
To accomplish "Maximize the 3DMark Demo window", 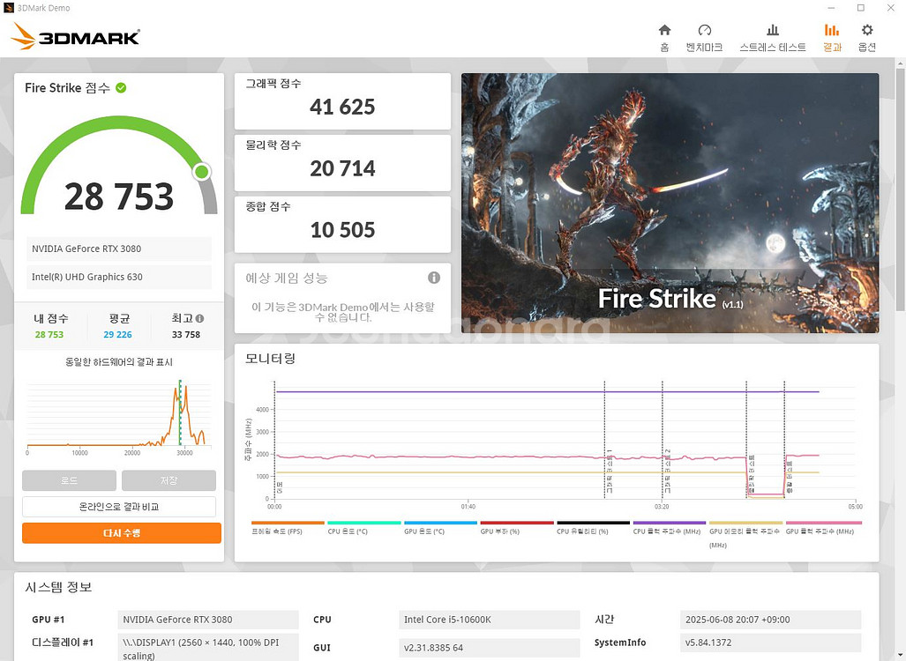I will [x=860, y=8].
